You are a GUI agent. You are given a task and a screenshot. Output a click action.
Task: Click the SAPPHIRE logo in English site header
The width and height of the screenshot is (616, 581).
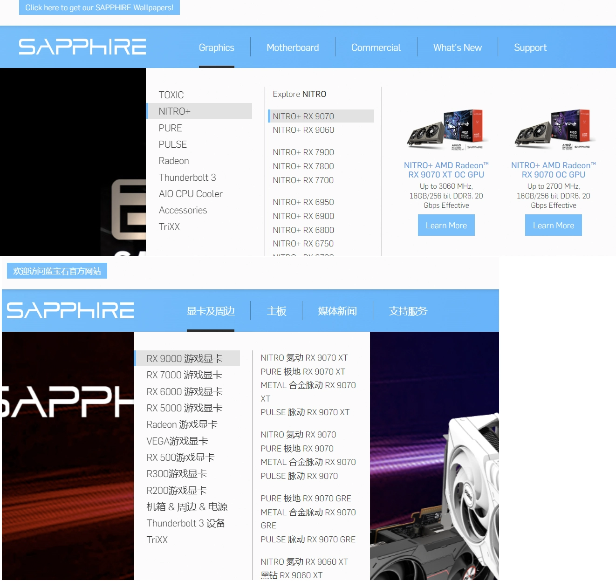pos(82,47)
